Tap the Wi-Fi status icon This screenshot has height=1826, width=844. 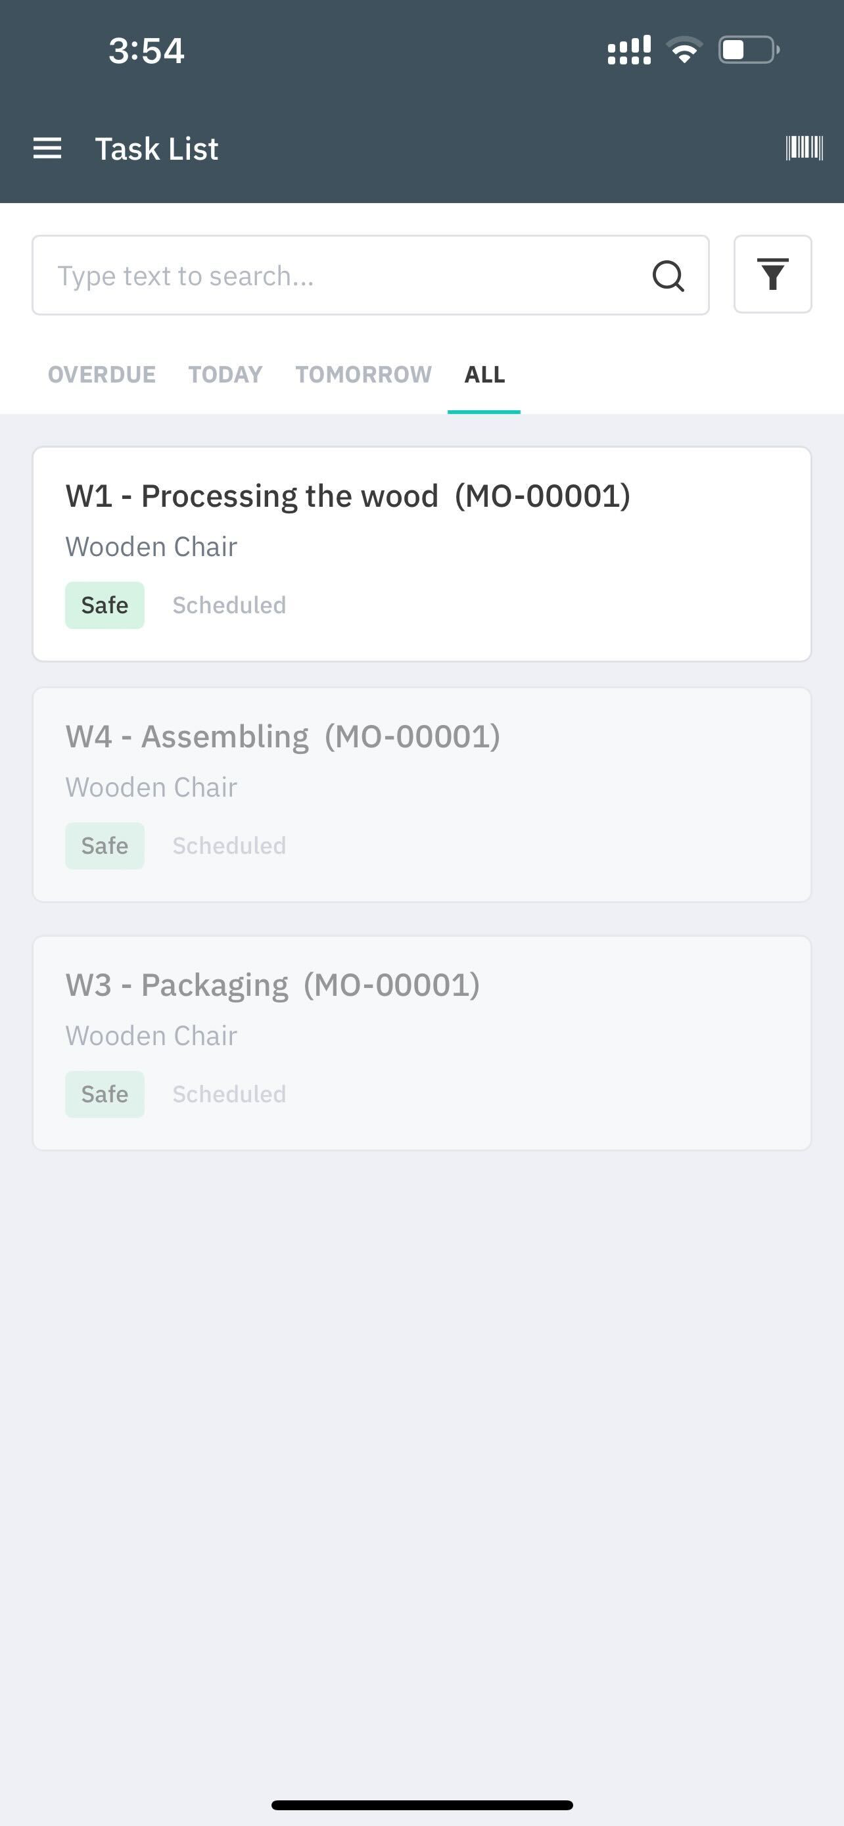click(x=684, y=51)
